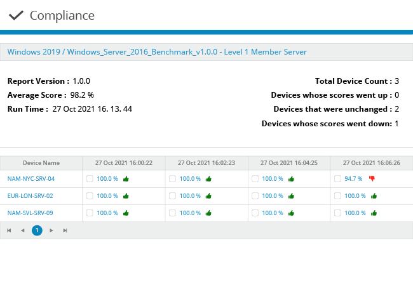Check NAM-SVL-SRV-09 box for 16:06:26 run

click(x=337, y=213)
